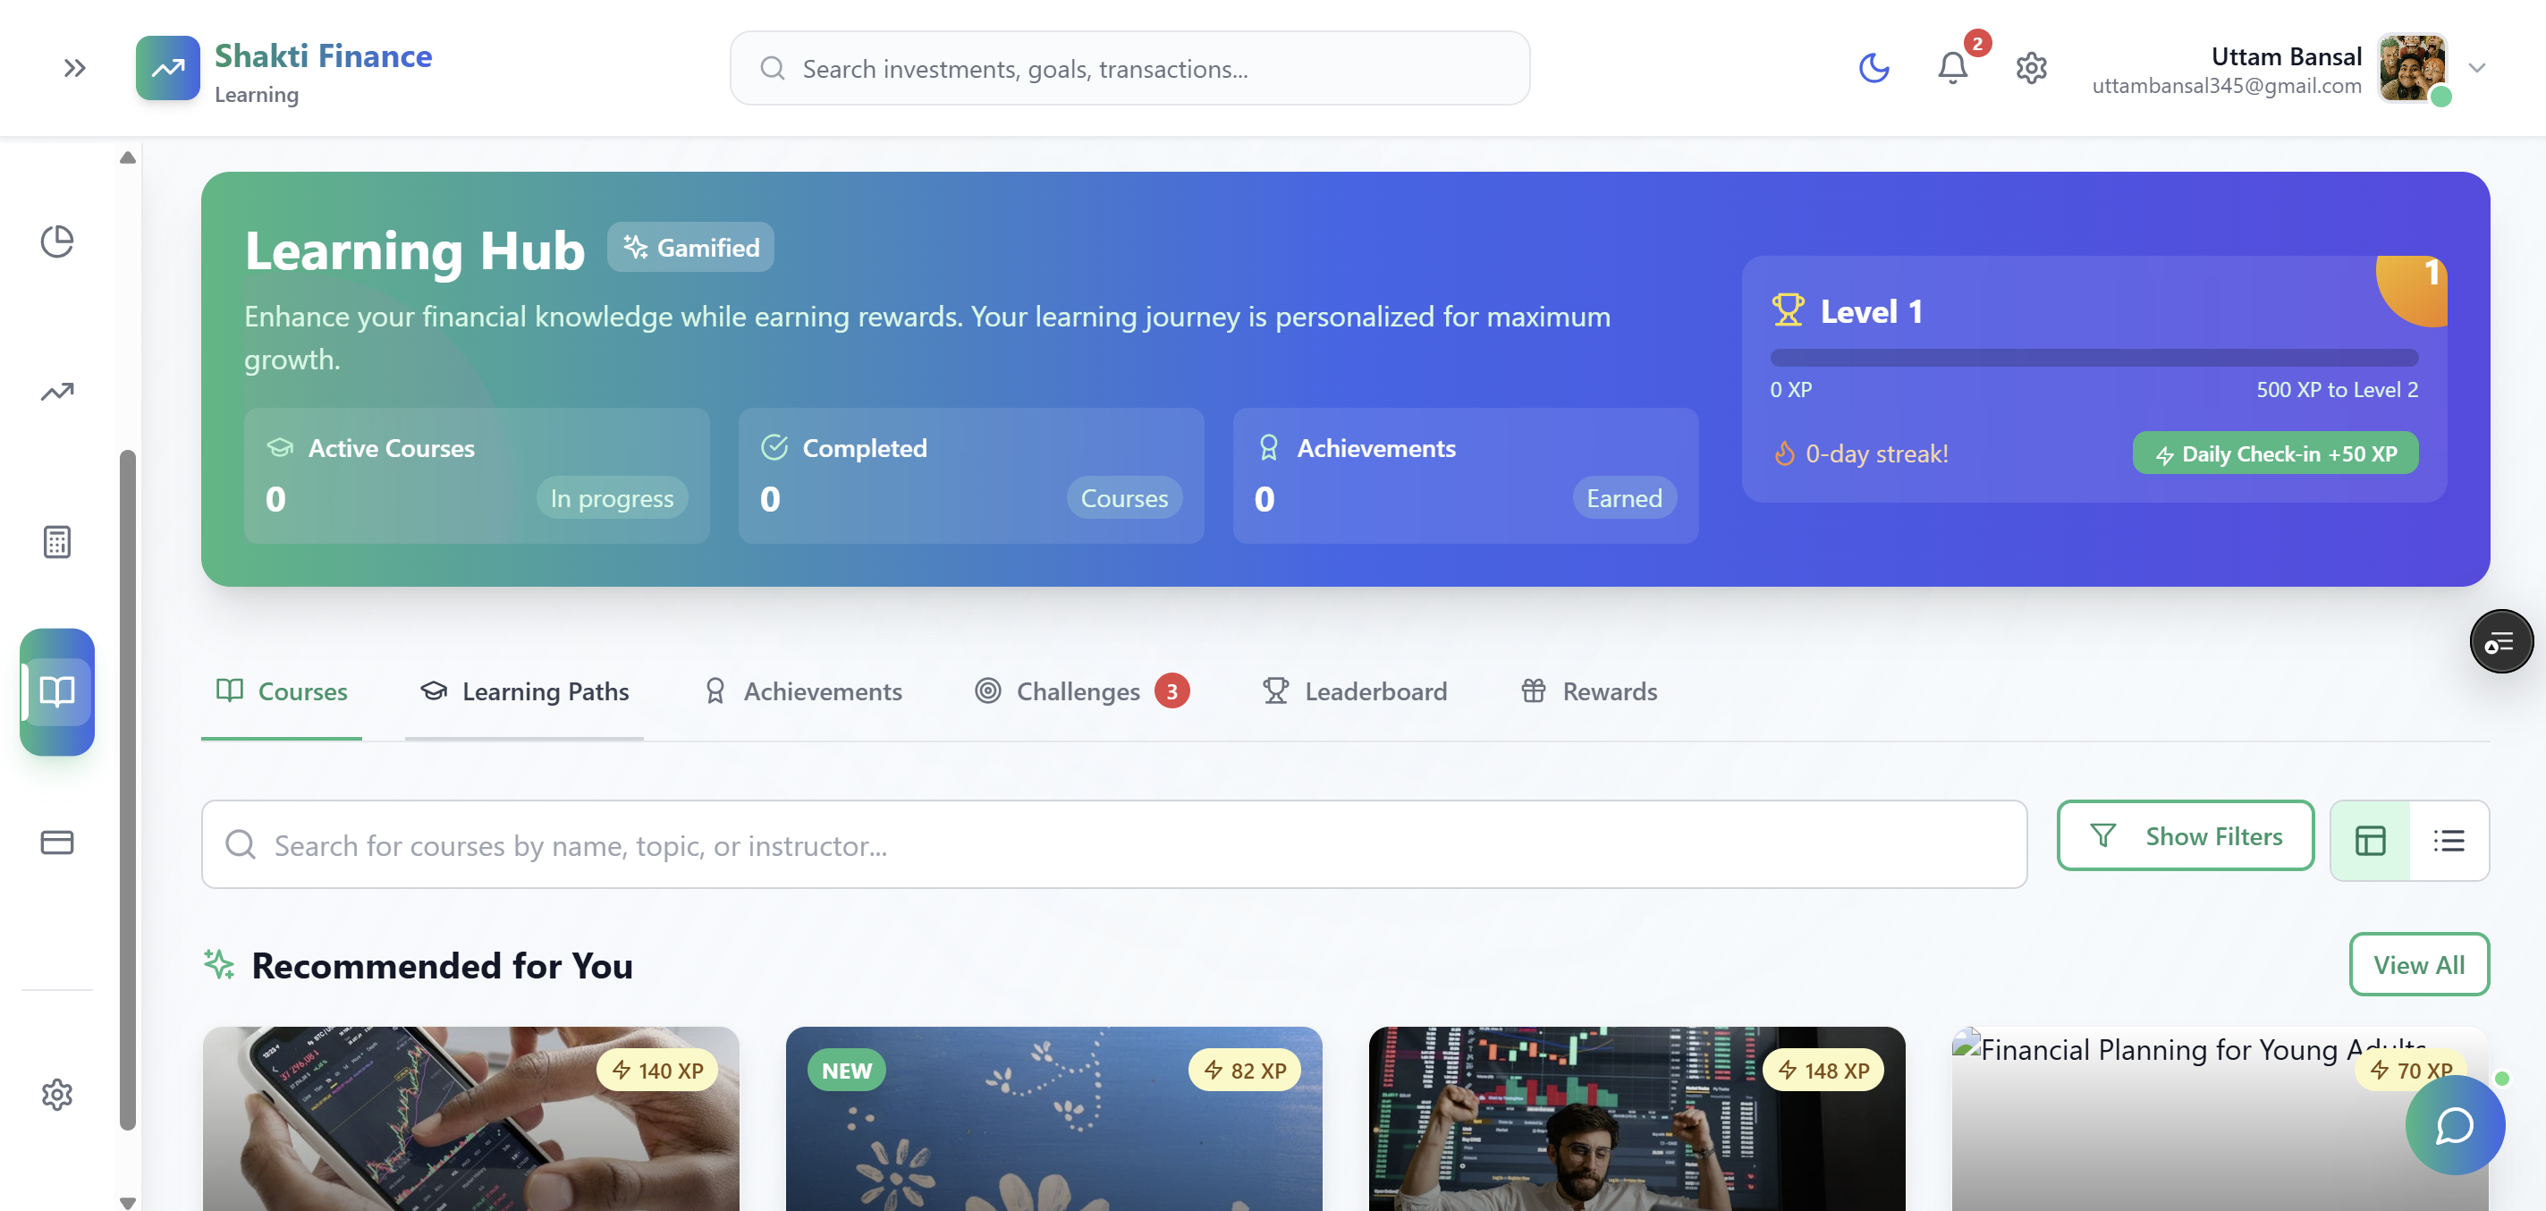
Task: Show Filters for courses
Action: pos(2184,836)
